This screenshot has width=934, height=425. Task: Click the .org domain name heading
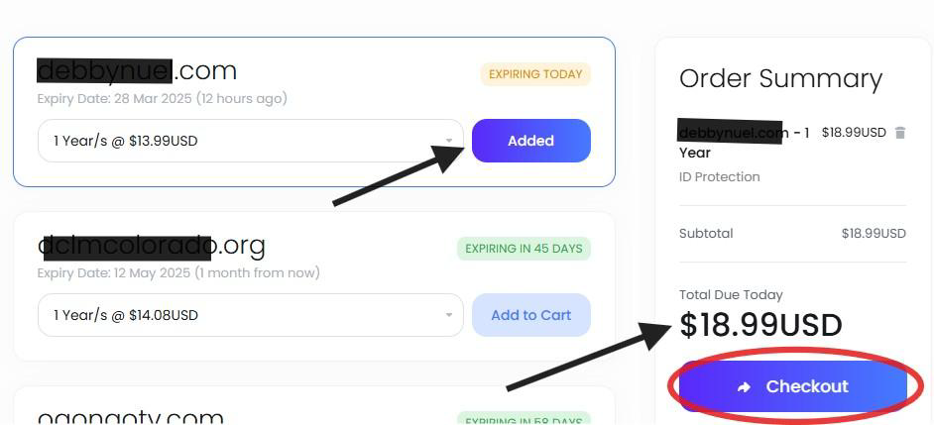(152, 245)
